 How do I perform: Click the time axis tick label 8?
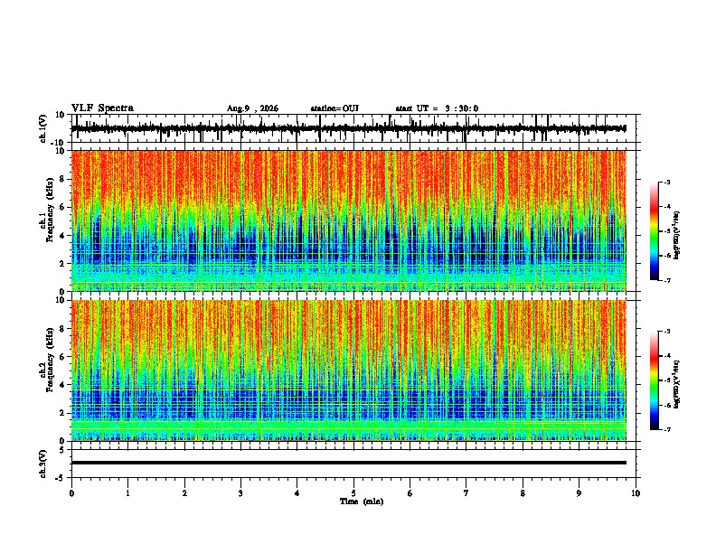523,493
